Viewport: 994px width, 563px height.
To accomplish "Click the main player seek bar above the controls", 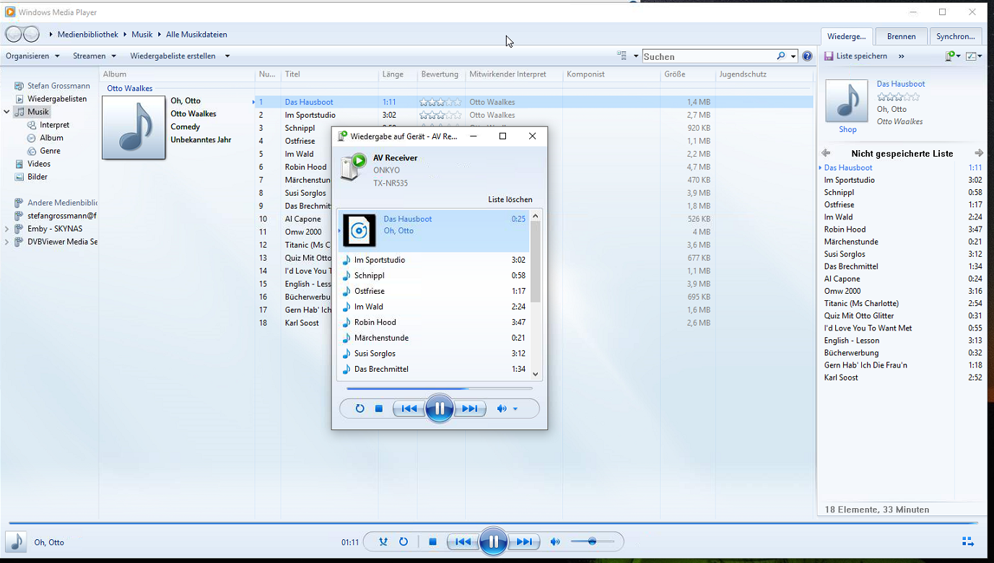I will coord(493,523).
